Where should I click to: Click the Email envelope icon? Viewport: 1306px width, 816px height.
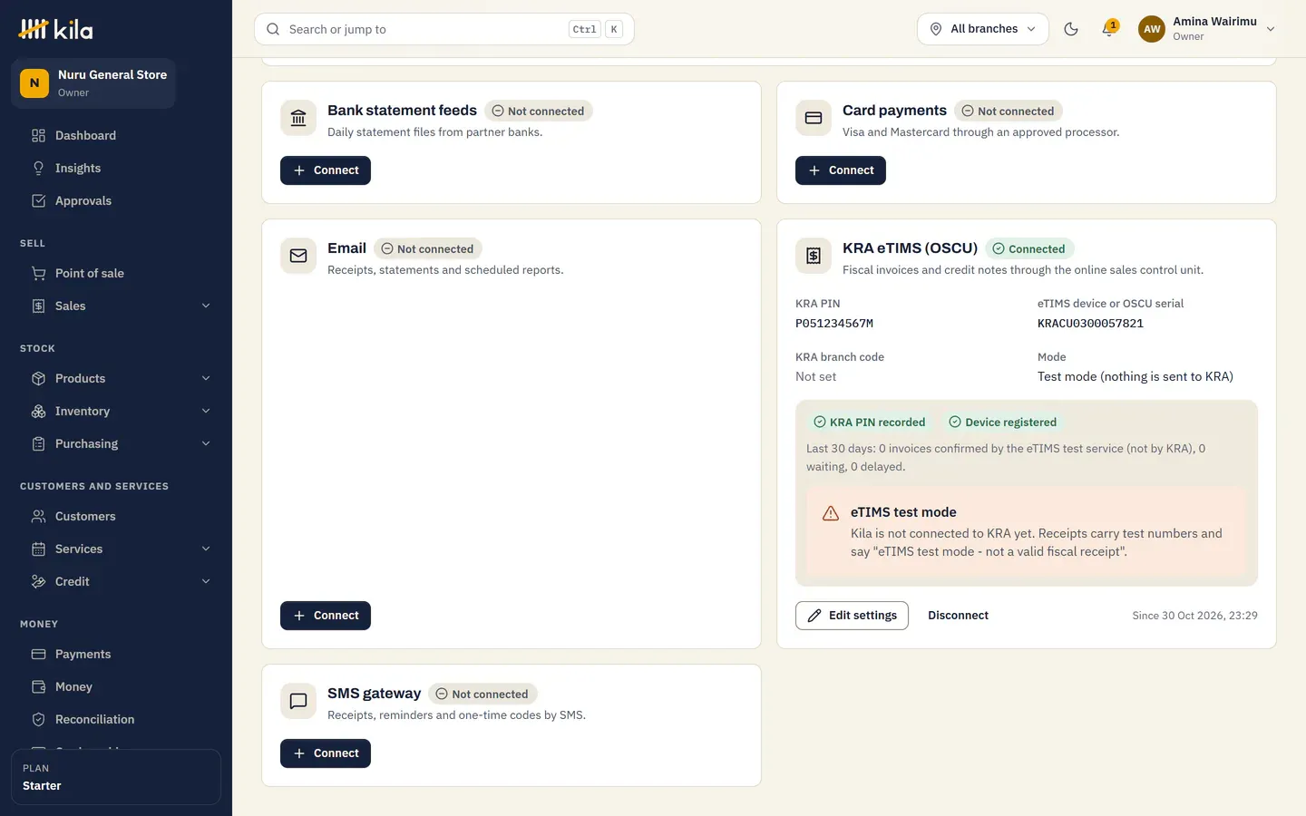pos(298,256)
